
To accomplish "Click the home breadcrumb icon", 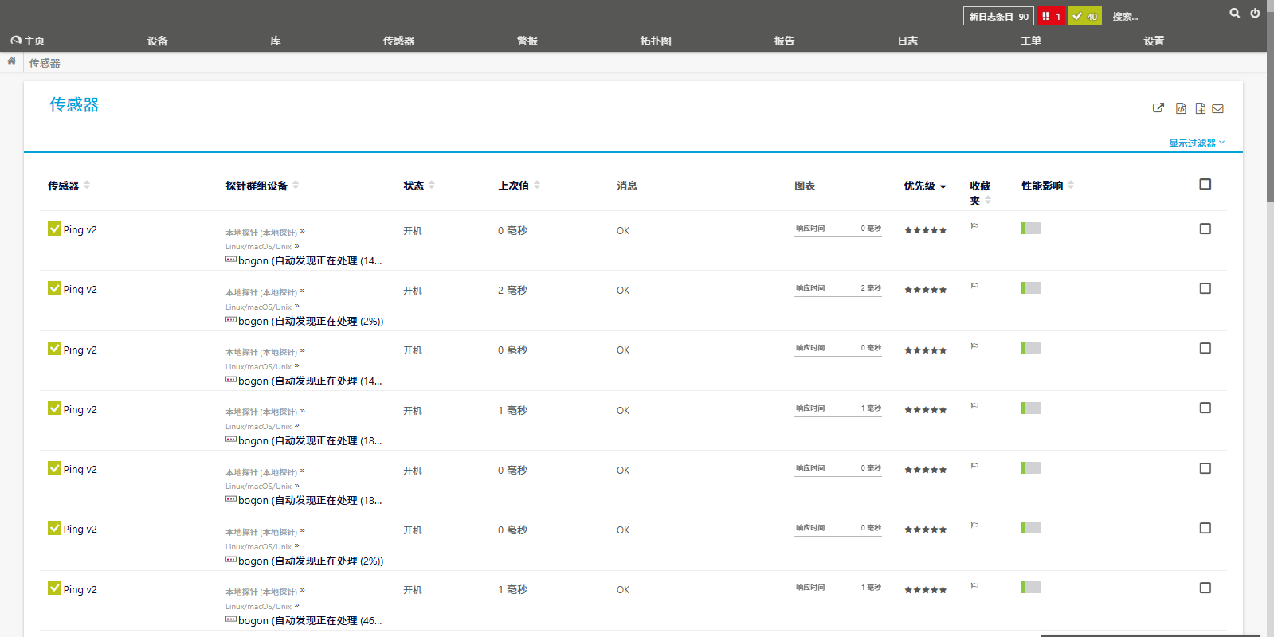I will (12, 62).
